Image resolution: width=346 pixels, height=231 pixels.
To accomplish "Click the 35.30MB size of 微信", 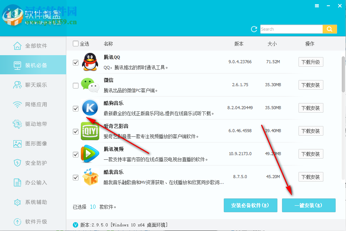I will [x=273, y=85].
